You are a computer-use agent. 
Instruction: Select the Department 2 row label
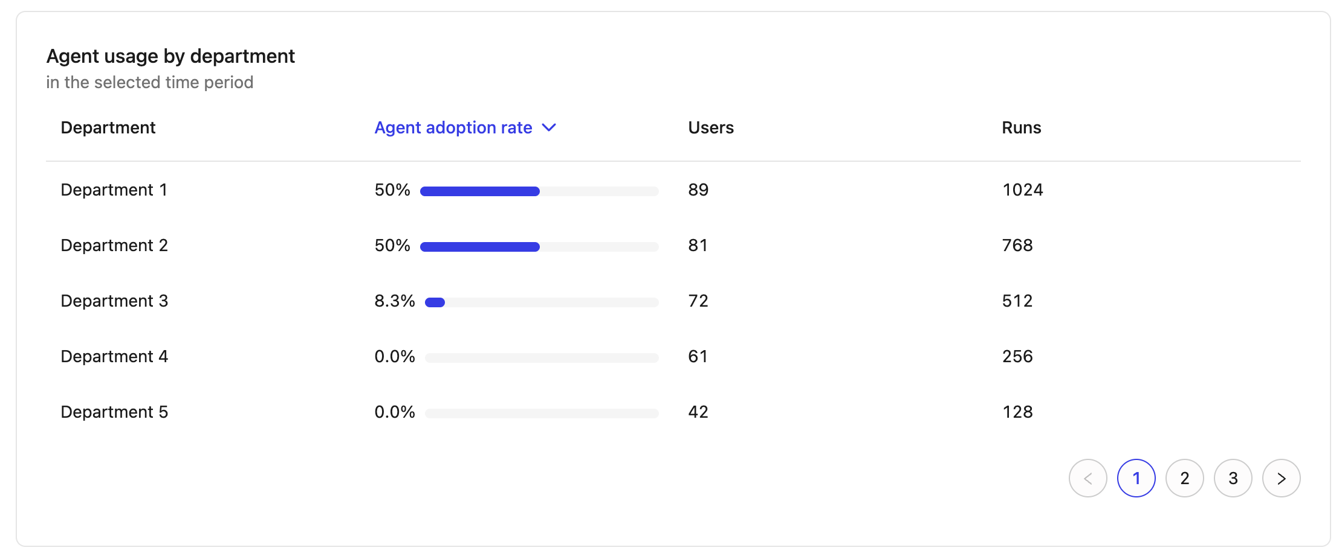tap(114, 246)
